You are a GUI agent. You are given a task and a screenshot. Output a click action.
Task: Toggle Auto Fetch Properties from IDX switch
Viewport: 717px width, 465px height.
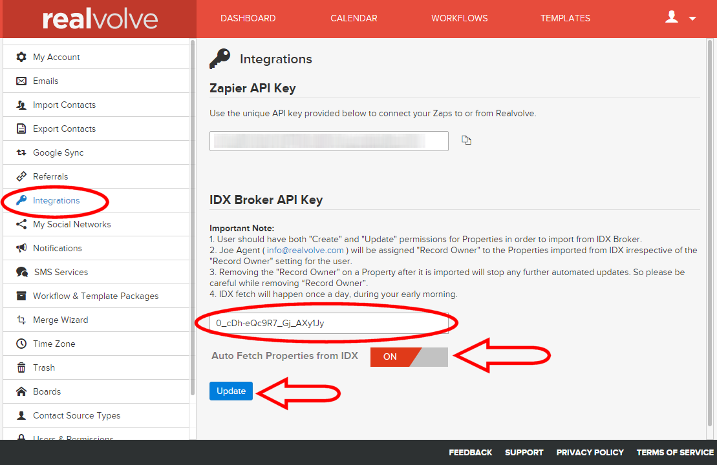click(409, 356)
